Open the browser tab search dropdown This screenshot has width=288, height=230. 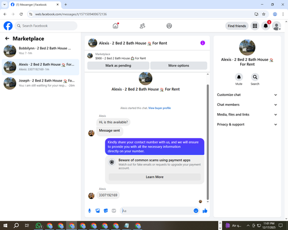click(5, 5)
